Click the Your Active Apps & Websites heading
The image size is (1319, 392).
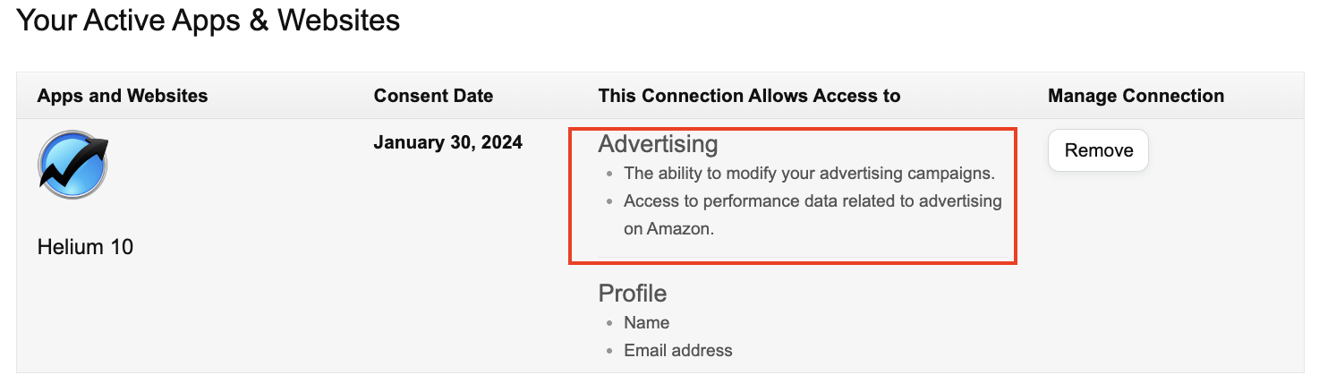click(208, 20)
